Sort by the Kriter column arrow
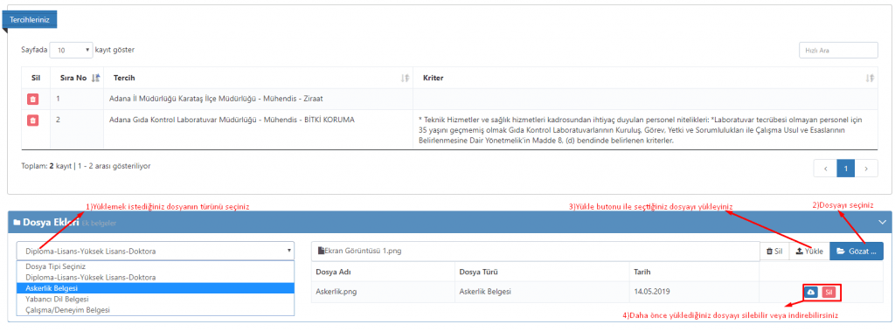 point(870,79)
